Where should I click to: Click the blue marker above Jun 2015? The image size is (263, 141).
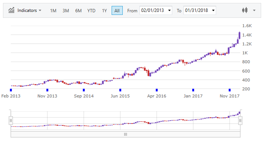(x=120, y=90)
